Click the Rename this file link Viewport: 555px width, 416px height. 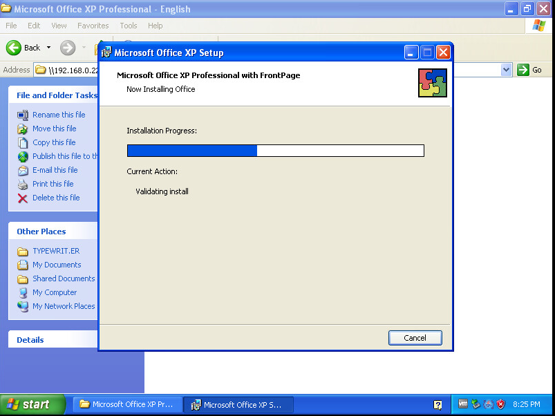(x=59, y=115)
